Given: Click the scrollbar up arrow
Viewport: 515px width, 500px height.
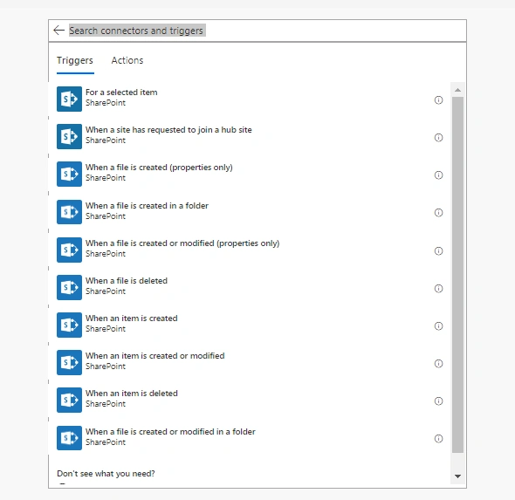Looking at the screenshot, I should tap(457, 90).
